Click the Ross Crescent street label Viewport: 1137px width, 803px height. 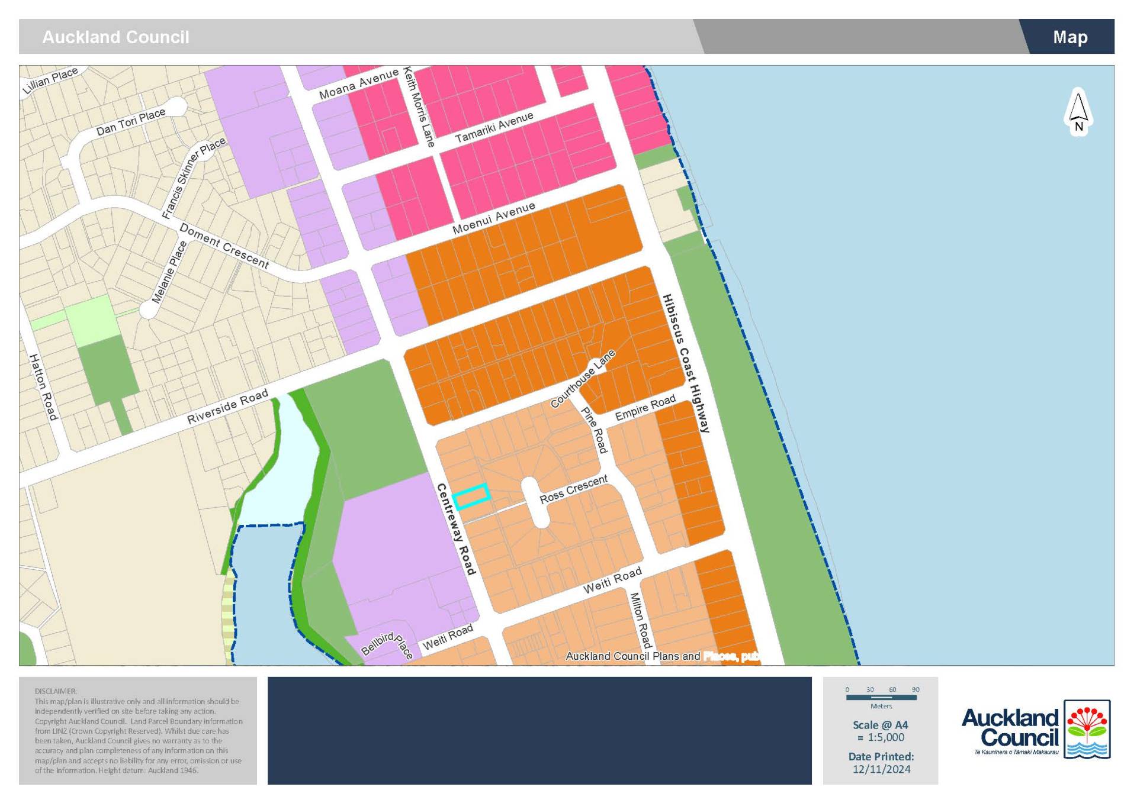click(573, 489)
